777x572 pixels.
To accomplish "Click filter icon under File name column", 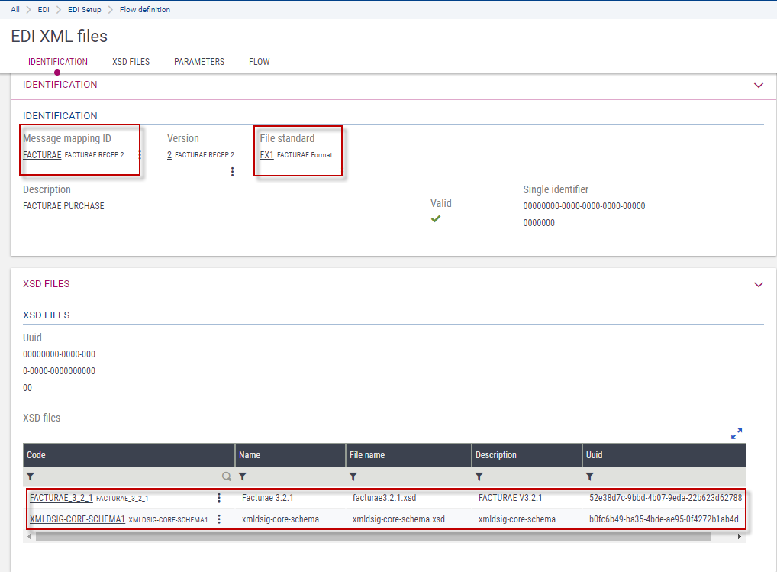I will click(x=353, y=477).
